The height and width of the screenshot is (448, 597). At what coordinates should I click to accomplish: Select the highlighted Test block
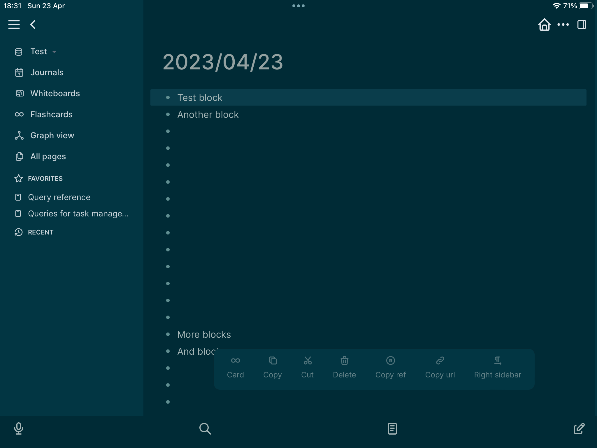(200, 97)
